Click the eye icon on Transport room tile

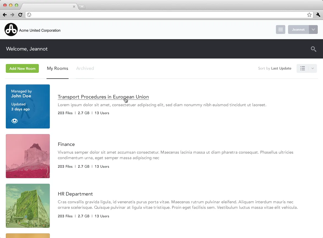click(14, 121)
